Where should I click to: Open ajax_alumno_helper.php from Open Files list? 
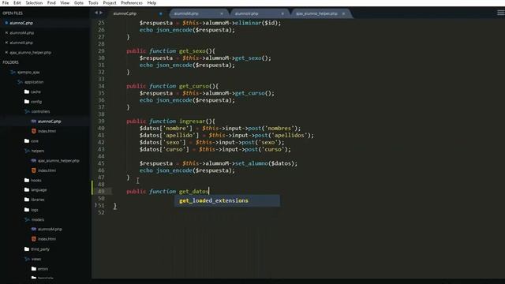[30, 52]
